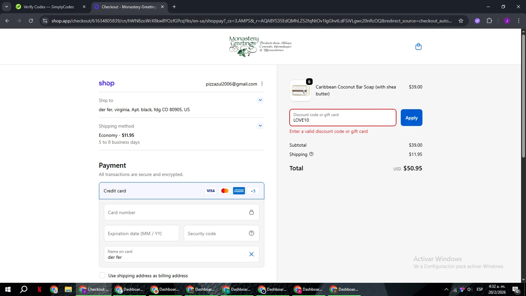The height and width of the screenshot is (296, 526).
Task: Bookmark this page with the star
Action: [461, 21]
